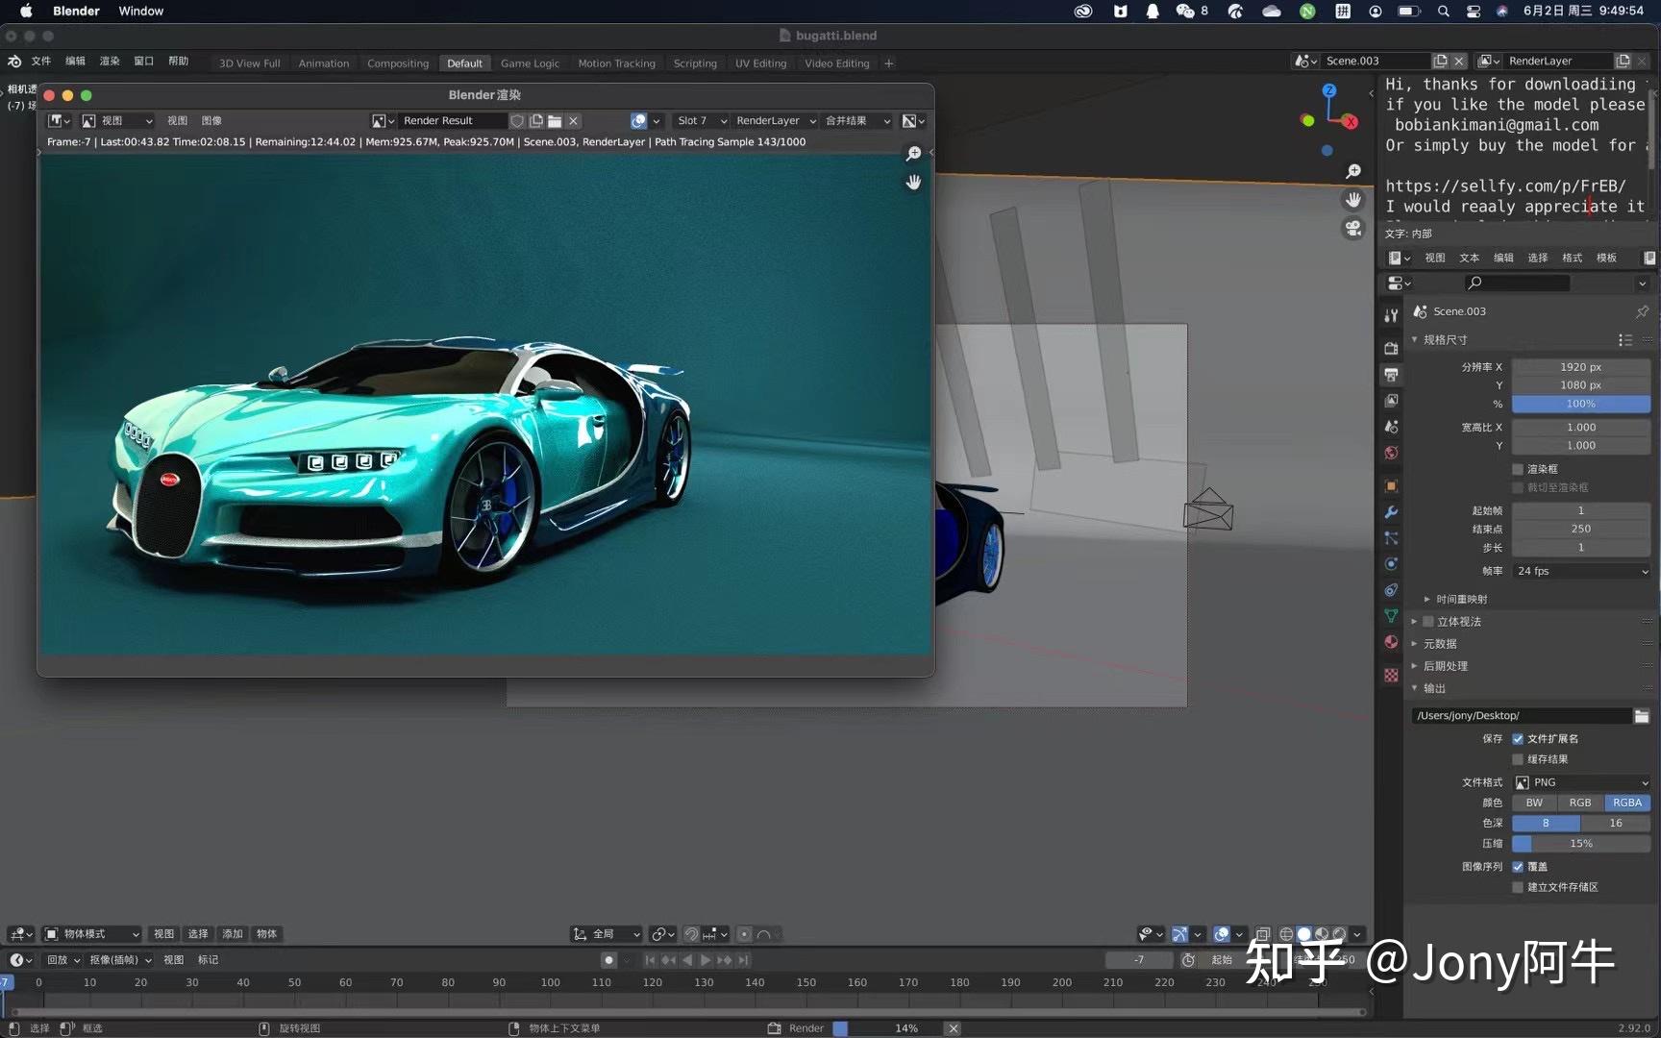This screenshot has height=1038, width=1661.
Task: Open the macOS Window menu
Action: [141, 12]
